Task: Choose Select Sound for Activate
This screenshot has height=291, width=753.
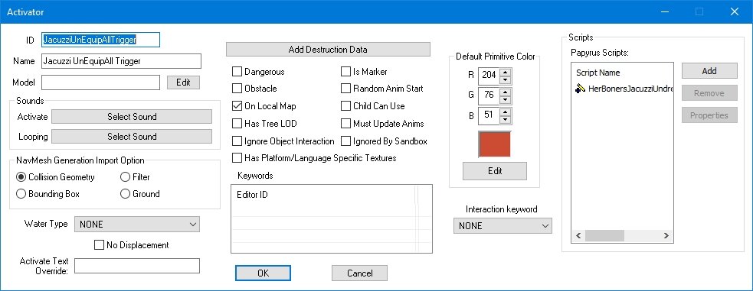Action: pos(132,117)
